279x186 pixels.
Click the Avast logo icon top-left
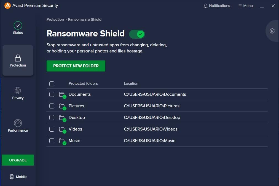click(x=8, y=5)
